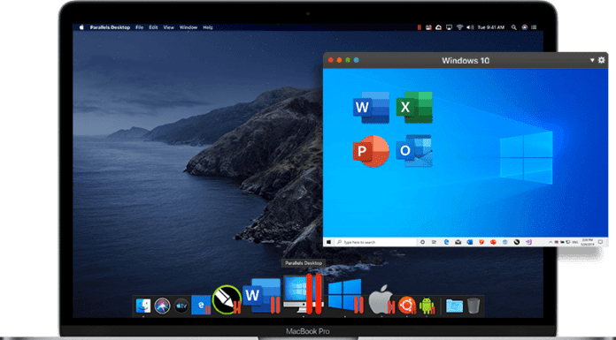
Task: Open the Parallels Desktop menu
Action: [x=110, y=27]
